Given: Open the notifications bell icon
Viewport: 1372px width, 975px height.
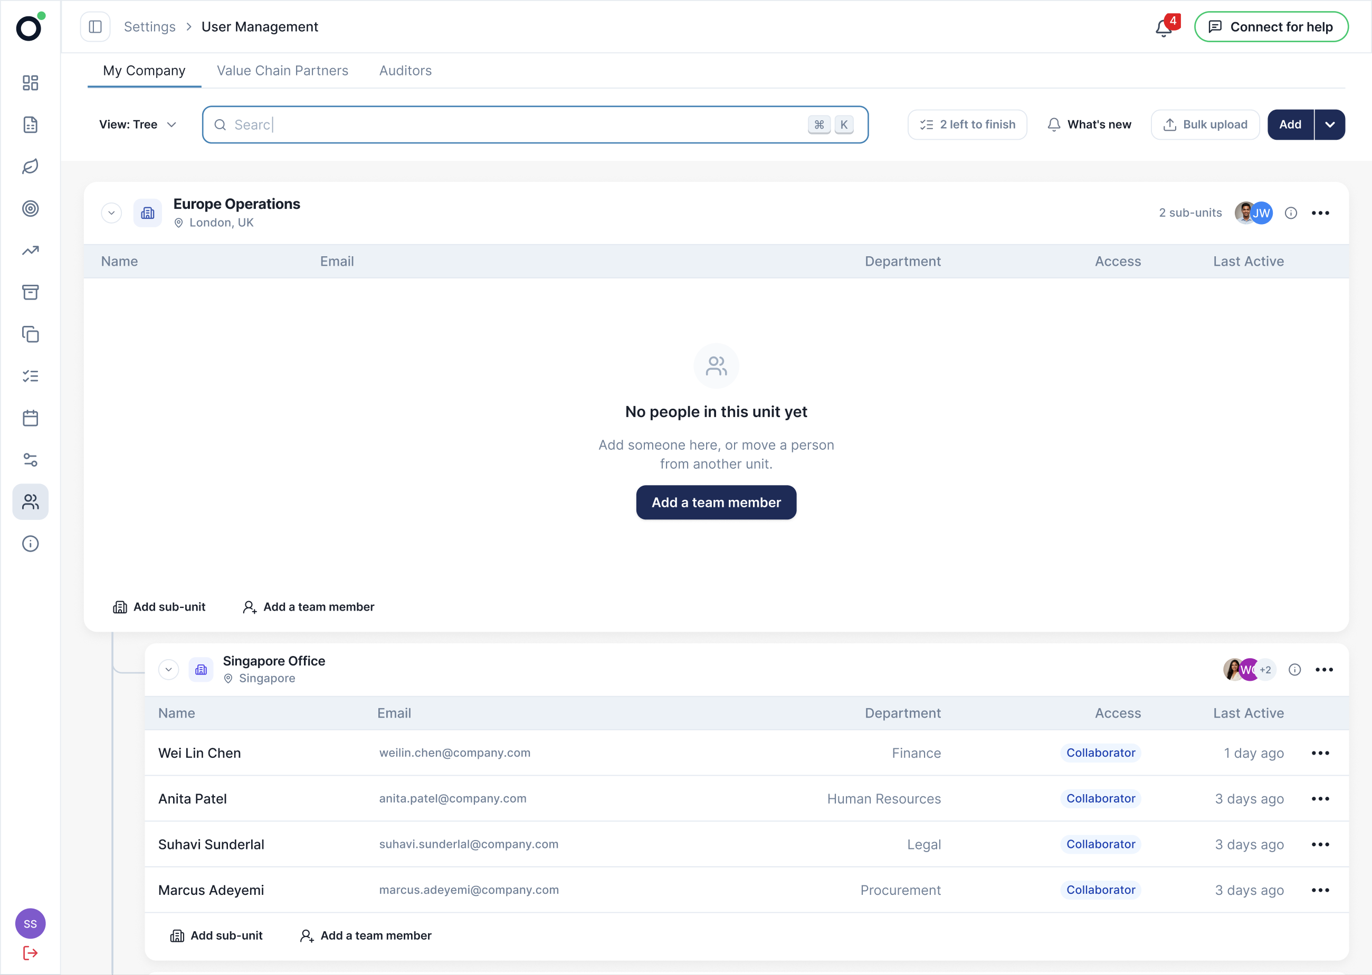Looking at the screenshot, I should 1164,27.
